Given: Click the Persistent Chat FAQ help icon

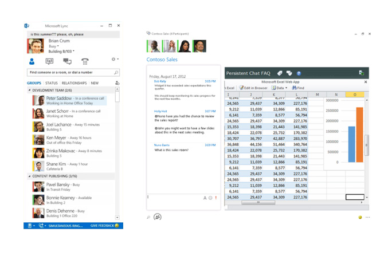Looking at the screenshot, I should pyautogui.click(x=299, y=73).
